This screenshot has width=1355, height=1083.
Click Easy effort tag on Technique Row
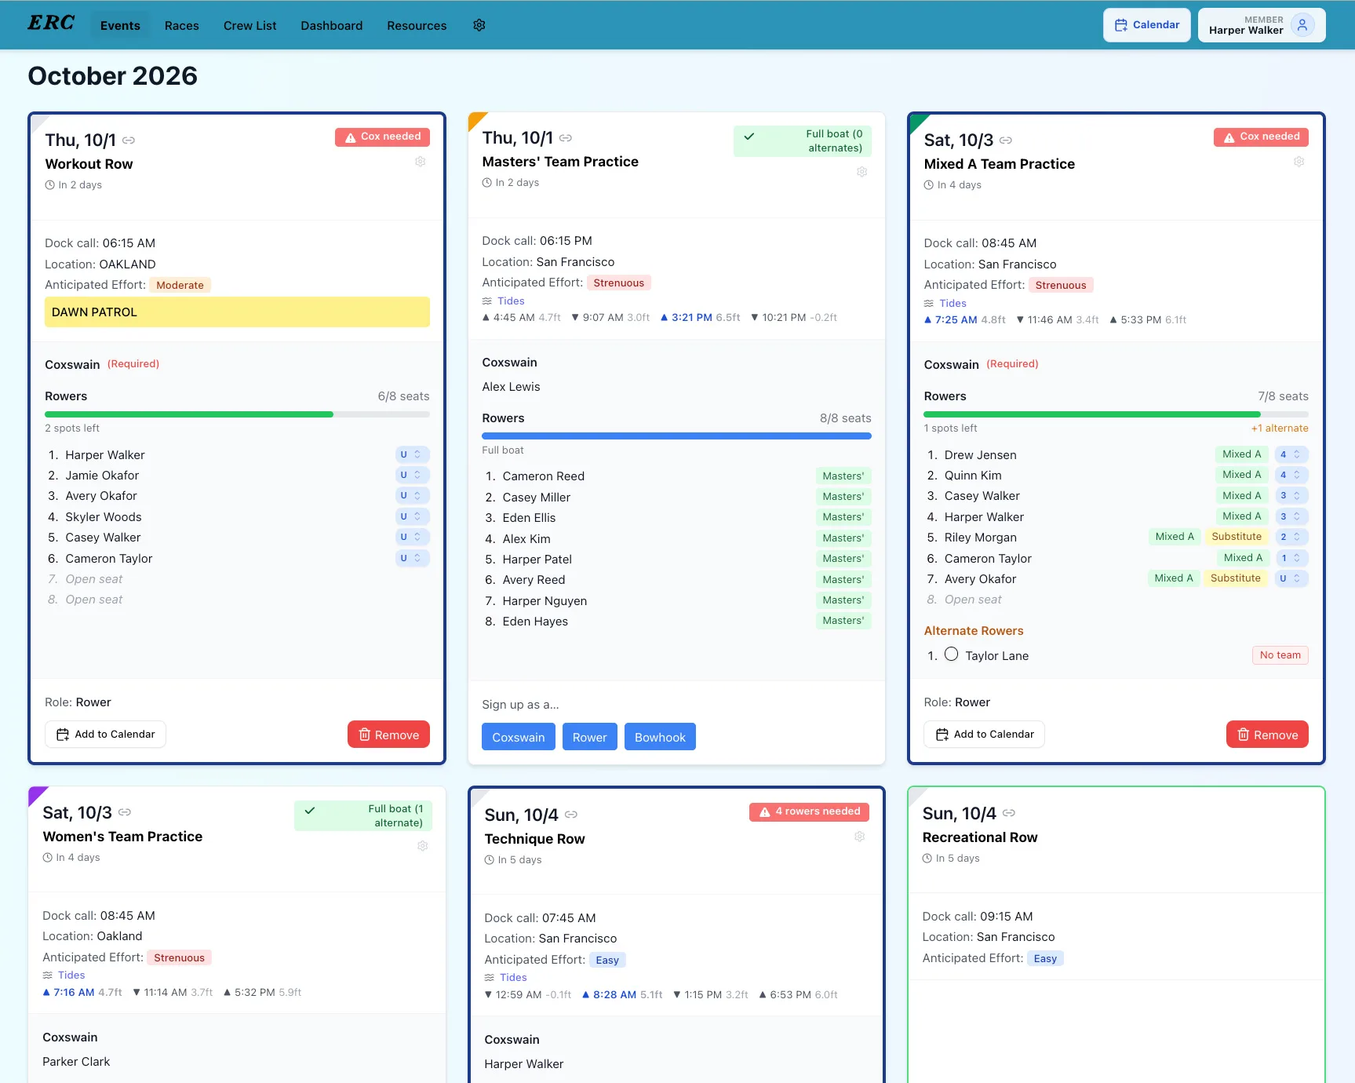tap(607, 960)
